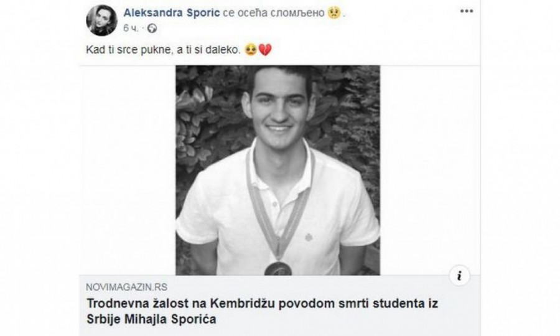The height and width of the screenshot is (336, 560).
Task: Click the round info "i" icon
Action: coord(459,276)
